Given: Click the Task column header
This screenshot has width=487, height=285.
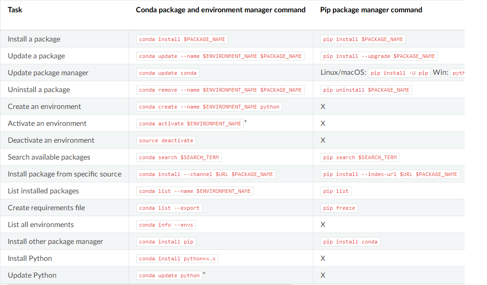Looking at the screenshot, I should click(15, 10).
